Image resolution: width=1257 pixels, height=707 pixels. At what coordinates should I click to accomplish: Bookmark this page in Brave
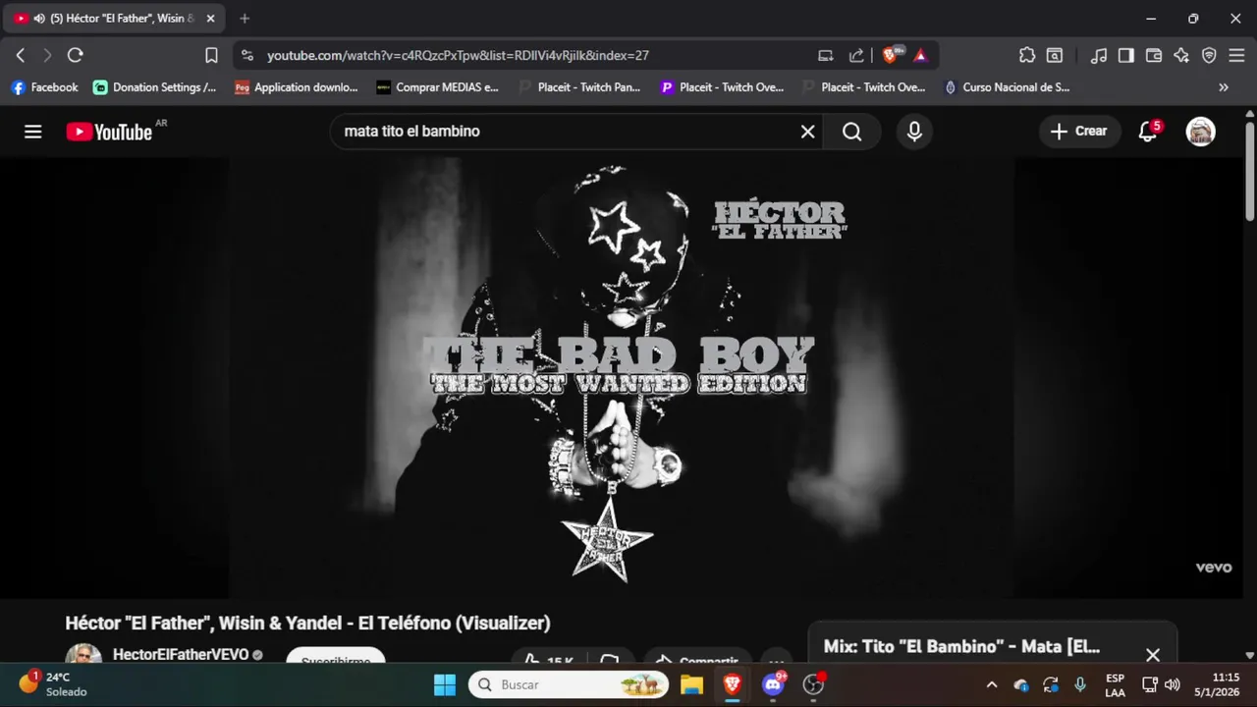pyautogui.click(x=211, y=56)
